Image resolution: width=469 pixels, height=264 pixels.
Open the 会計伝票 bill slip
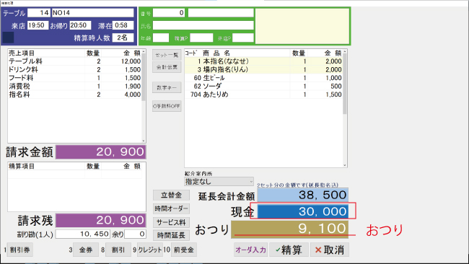[x=167, y=67]
